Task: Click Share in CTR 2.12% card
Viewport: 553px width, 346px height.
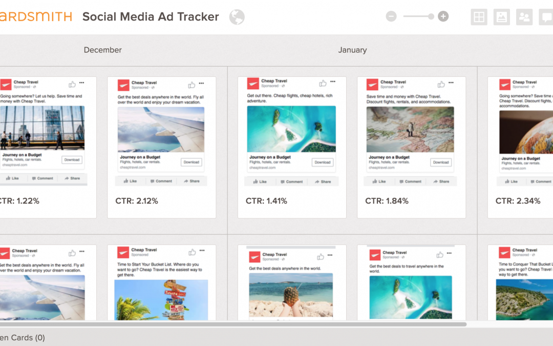Action: [x=192, y=181]
